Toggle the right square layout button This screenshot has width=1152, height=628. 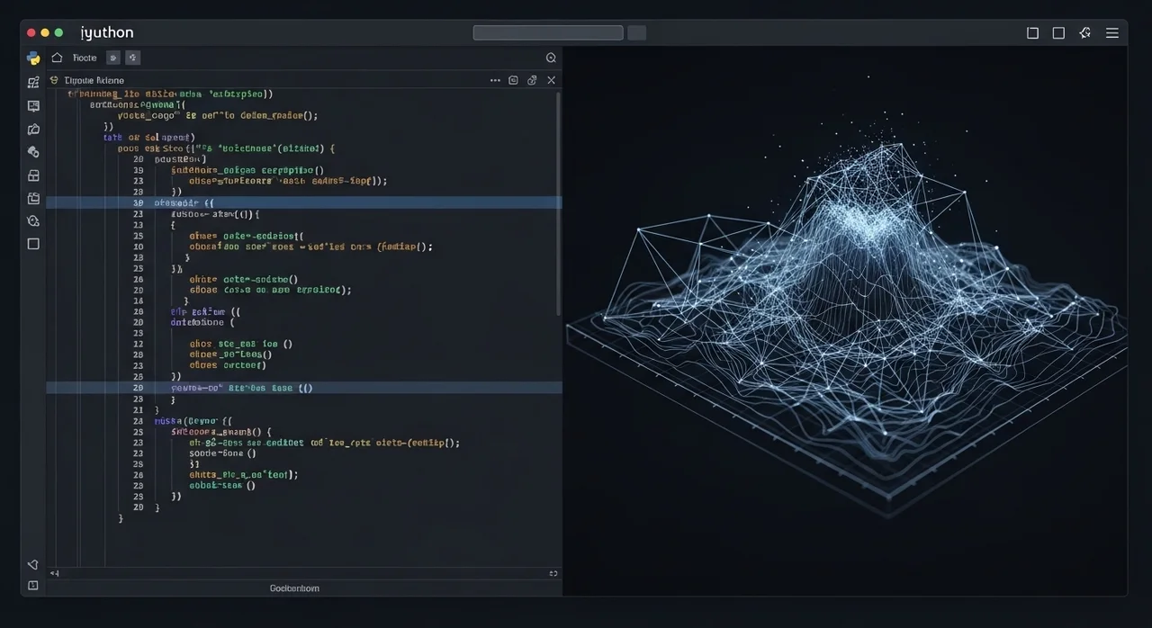pos(1058,33)
